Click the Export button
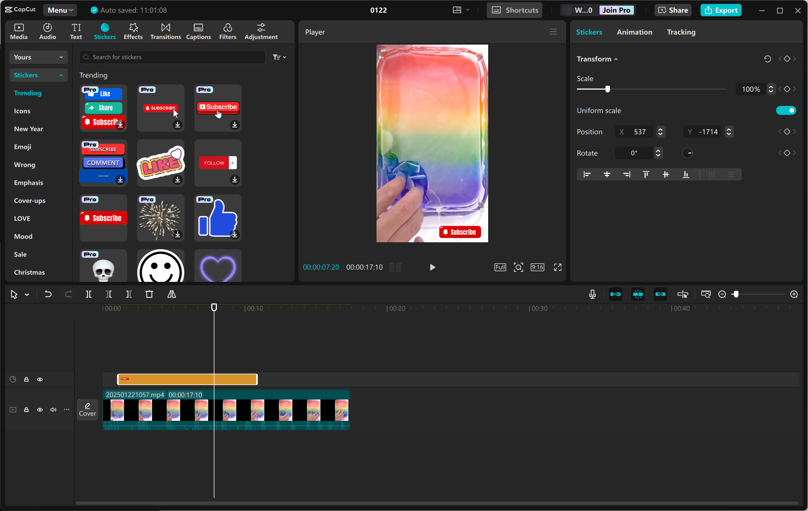 tap(721, 10)
